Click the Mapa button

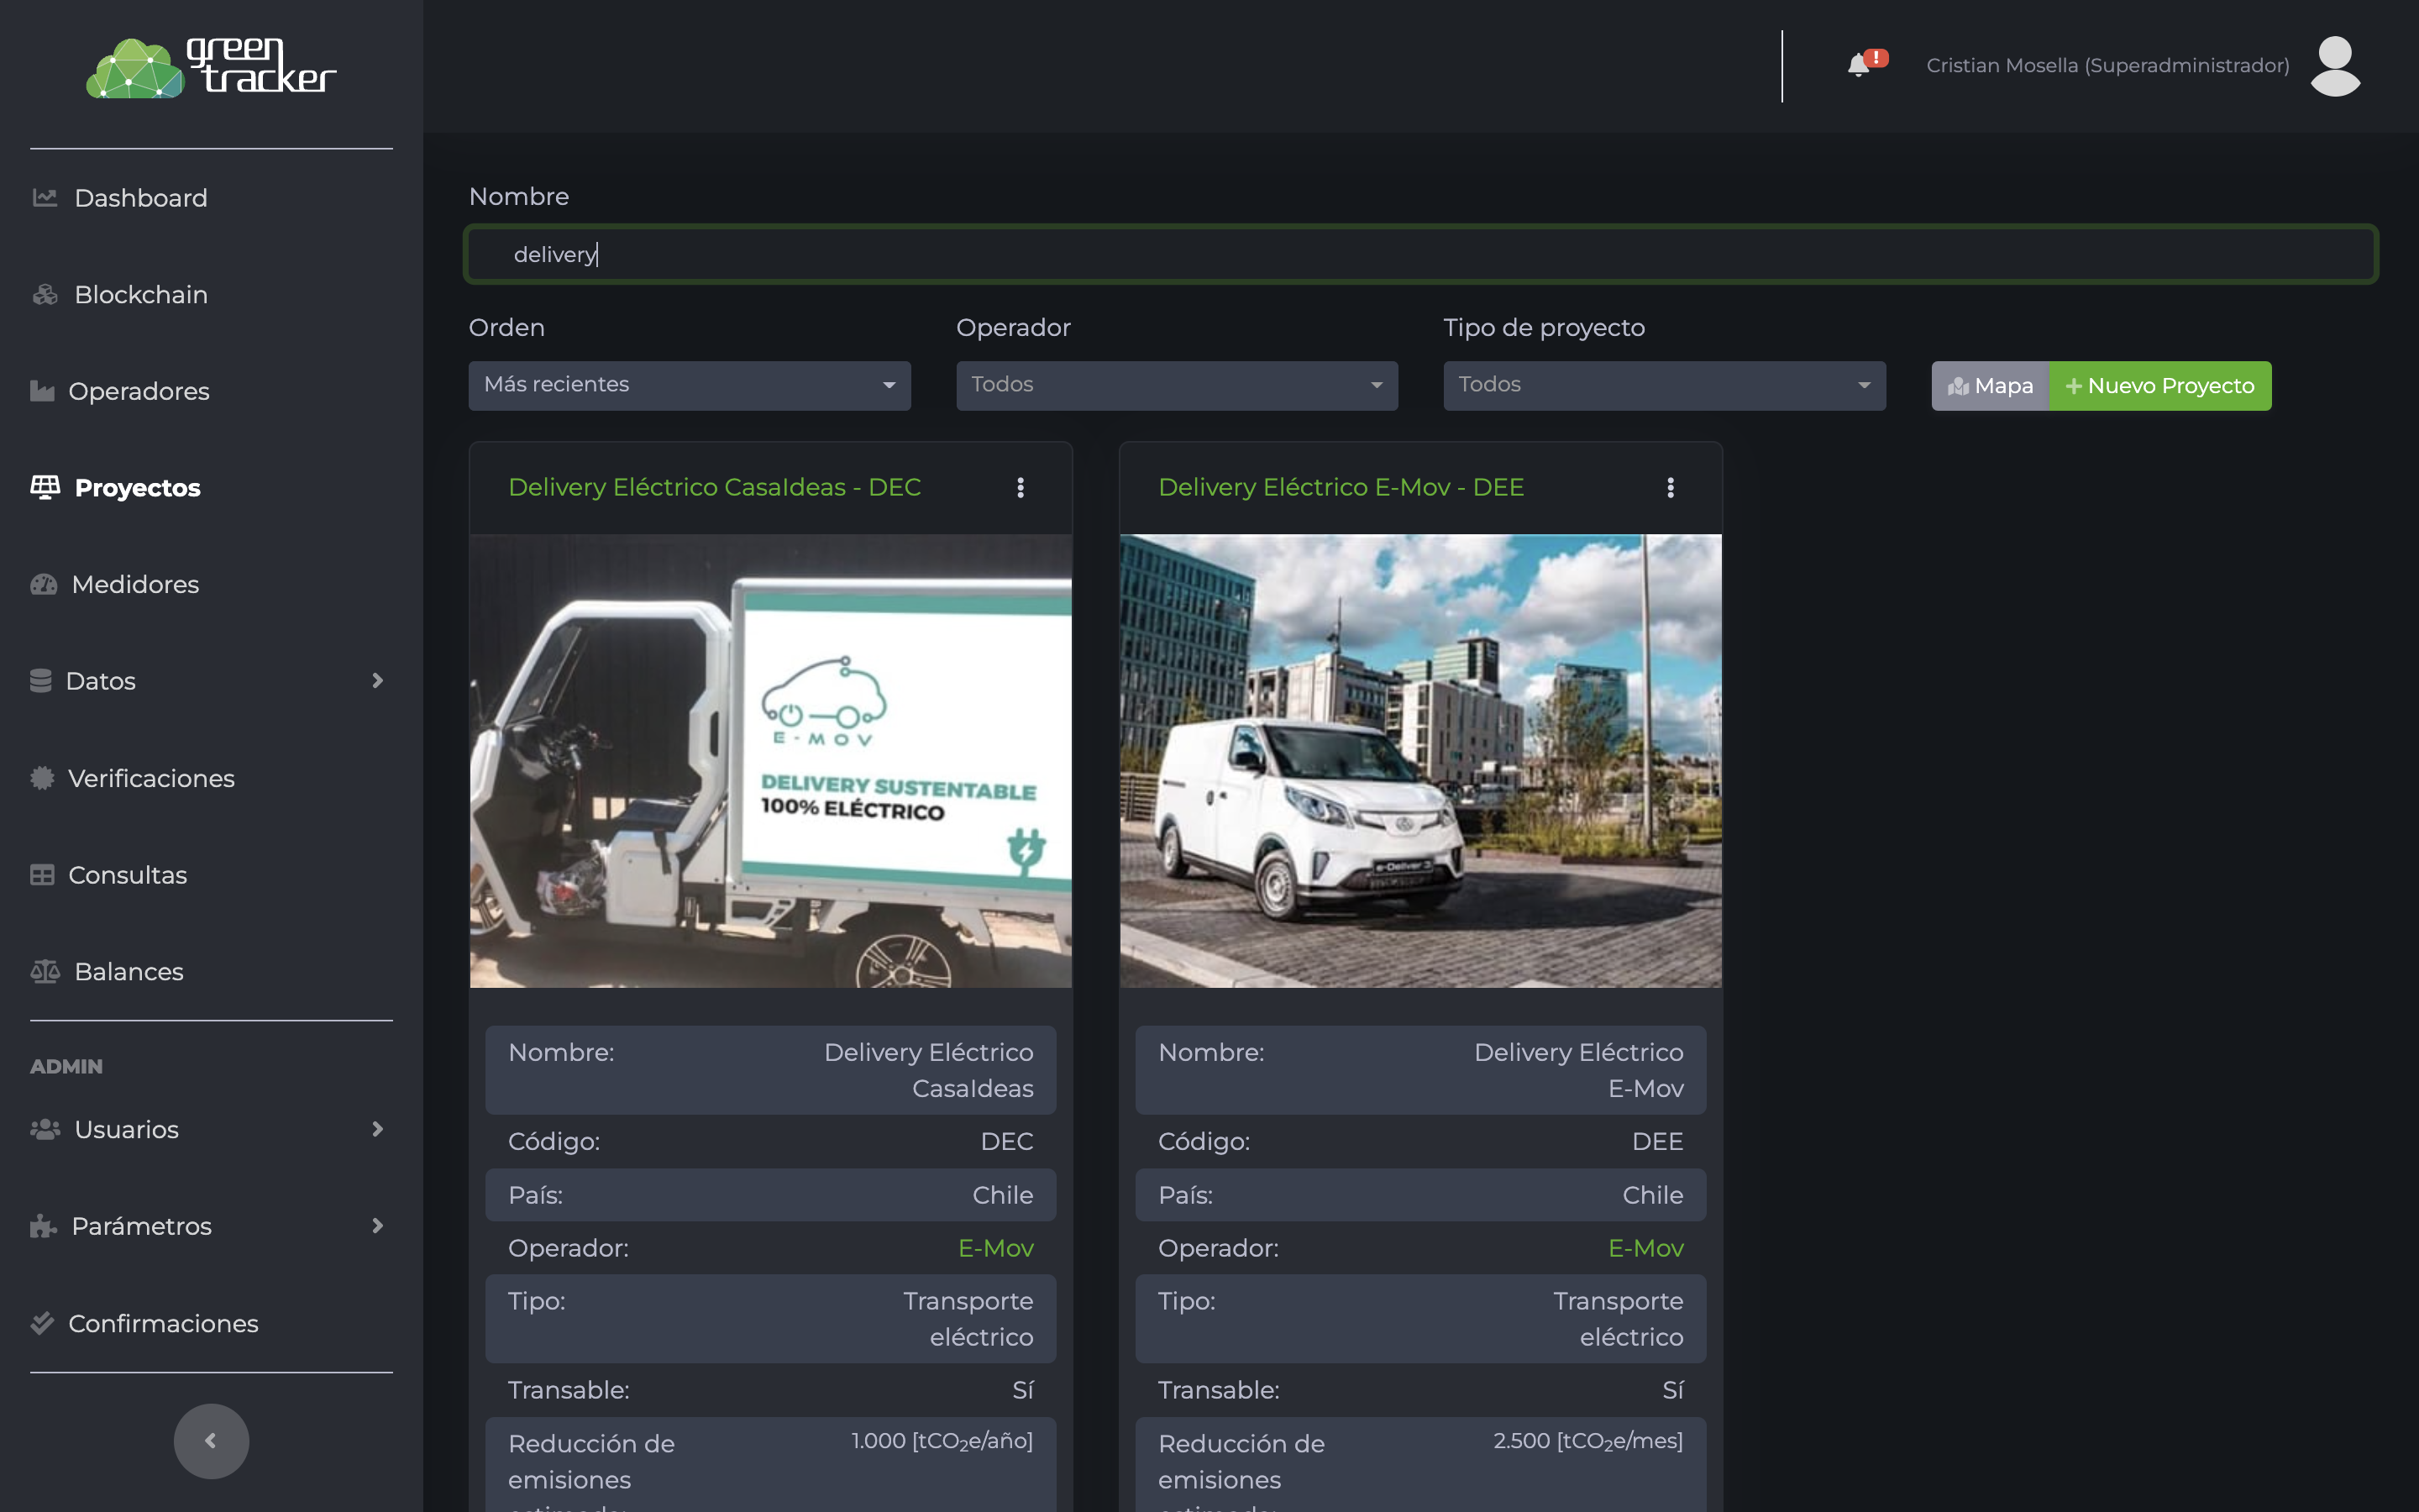tap(1990, 385)
